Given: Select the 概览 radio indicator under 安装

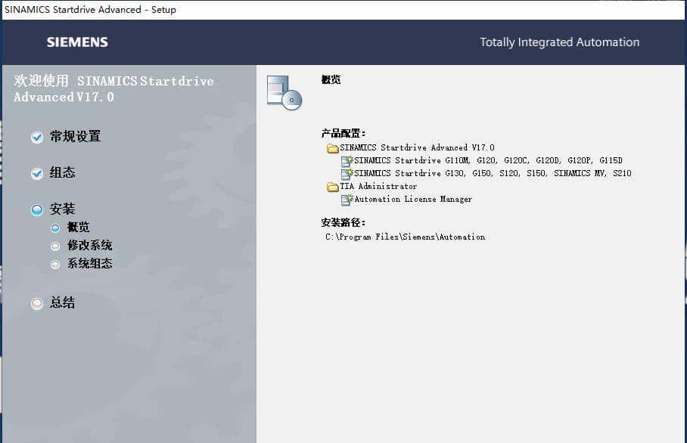Looking at the screenshot, I should pyautogui.click(x=55, y=227).
